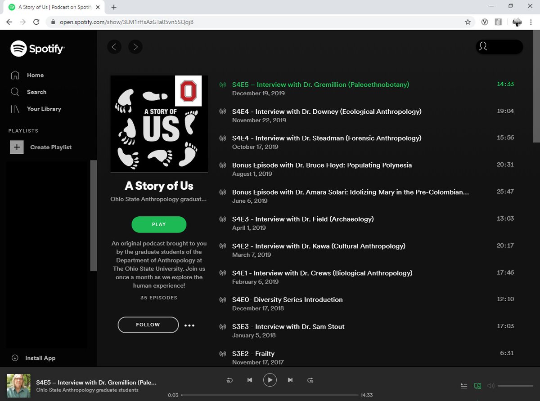This screenshot has width=540, height=401.
Task: Click the sidebar scrollbar
Action: [94, 216]
